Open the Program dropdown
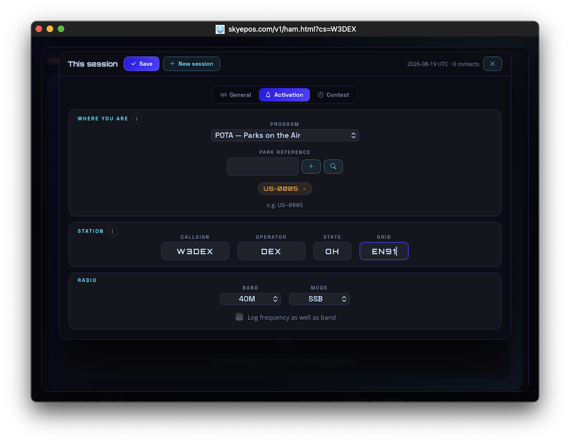Screen dimensions: 570x443 click(x=285, y=135)
